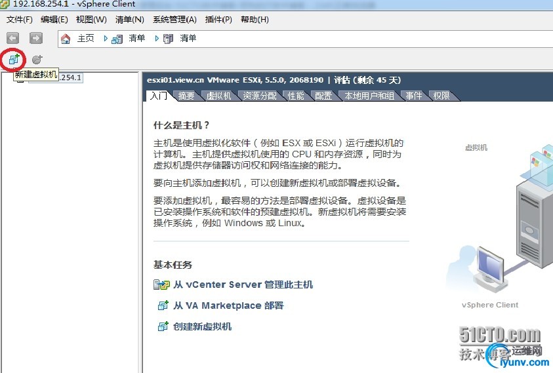553x373 pixels.
Task: Click the second 清单 breadcrumb label
Action: pyautogui.click(x=188, y=38)
